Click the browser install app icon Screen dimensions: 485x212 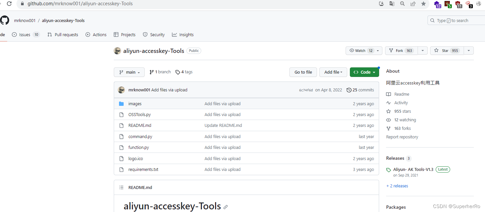[381, 4]
